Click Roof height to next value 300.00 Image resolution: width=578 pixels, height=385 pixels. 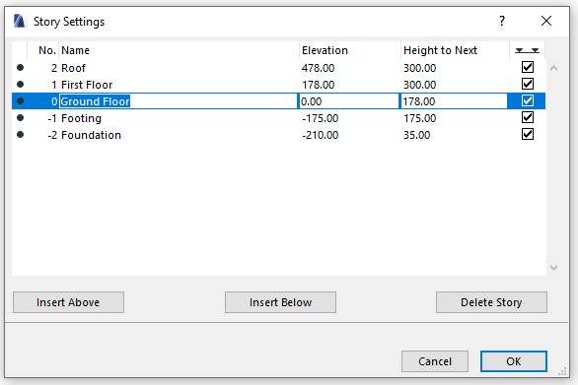tap(419, 68)
